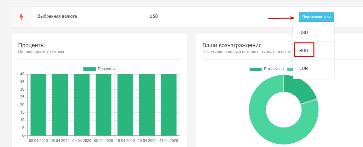
Task: Click the Выбранная валюта label
Action: pyautogui.click(x=57, y=16)
